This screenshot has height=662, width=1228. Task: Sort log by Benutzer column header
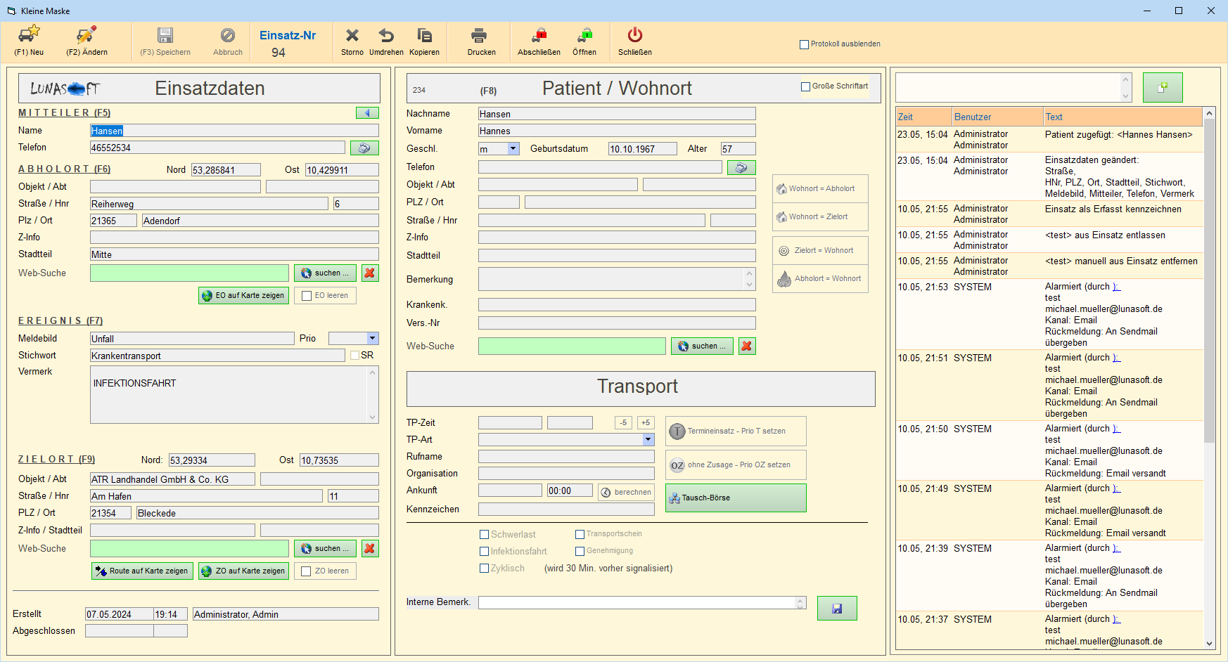tap(997, 117)
